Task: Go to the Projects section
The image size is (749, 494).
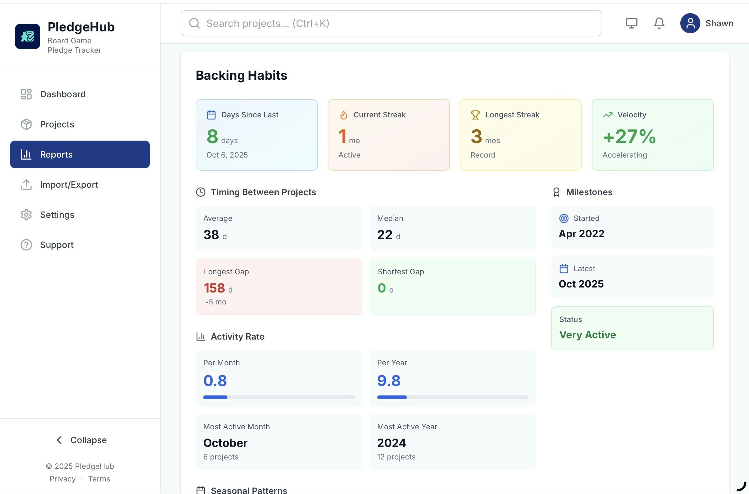Action: [57, 125]
